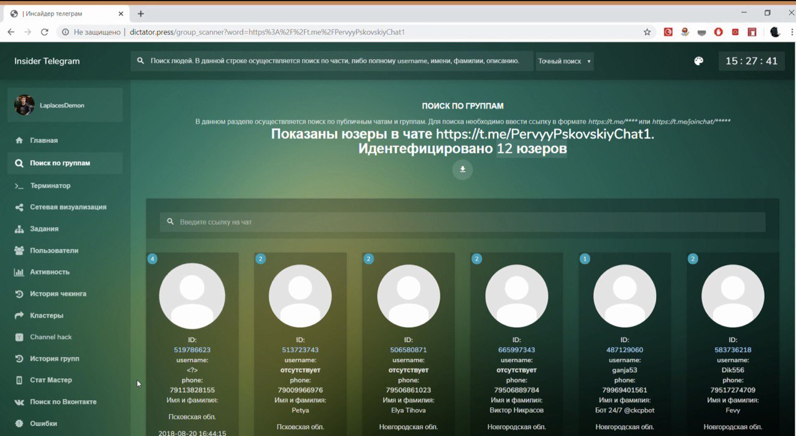Image resolution: width=796 pixels, height=436 pixels.
Task: Click the avatar of Виктор Никрасов
Action: pos(517,296)
